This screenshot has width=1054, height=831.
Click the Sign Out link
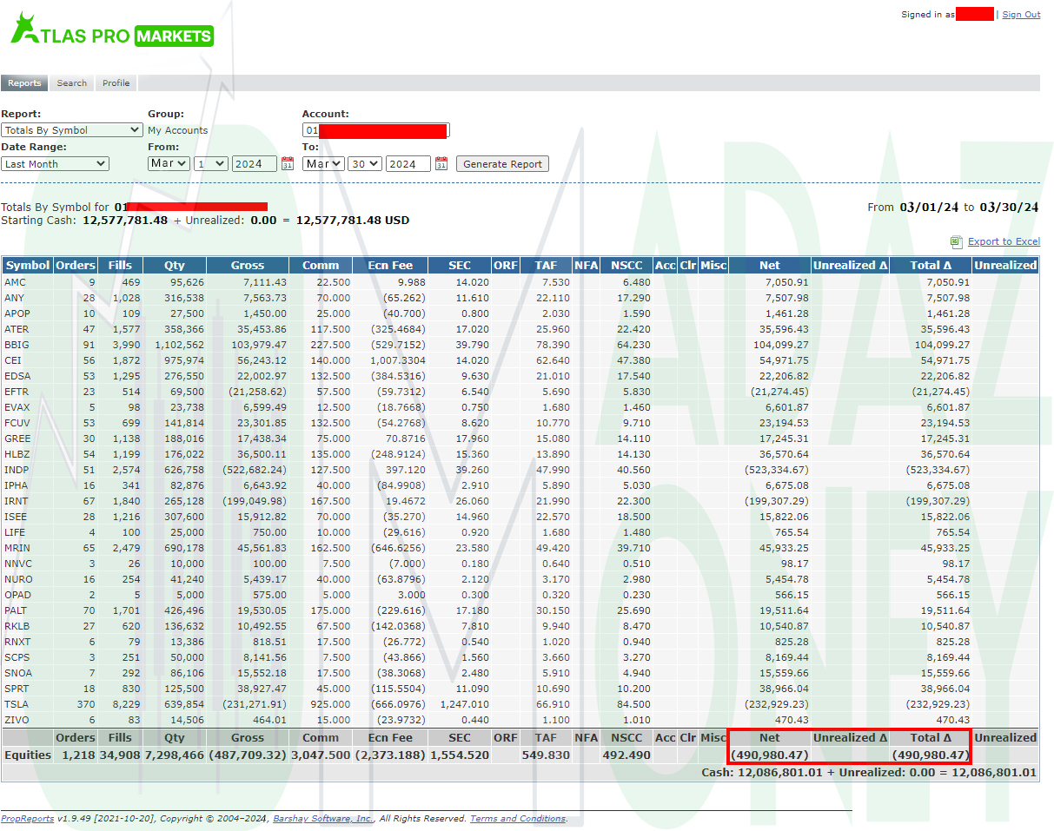(x=1021, y=15)
